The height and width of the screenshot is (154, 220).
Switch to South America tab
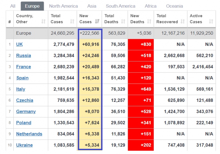pos(121,6)
